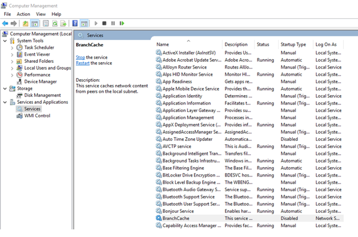
Task: Select the Base Filtering Engine service
Action: click(x=249, y=168)
